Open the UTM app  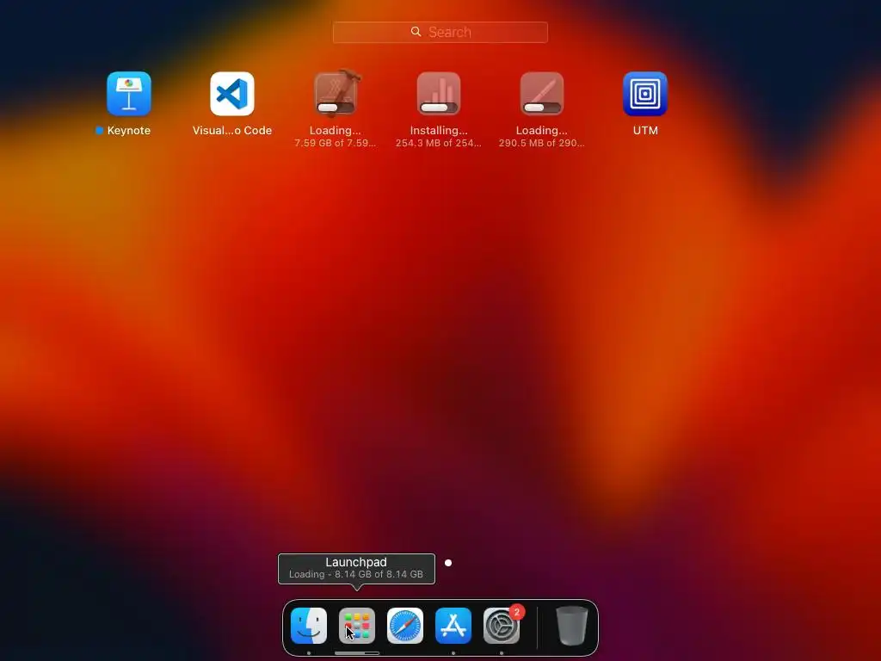tap(645, 93)
